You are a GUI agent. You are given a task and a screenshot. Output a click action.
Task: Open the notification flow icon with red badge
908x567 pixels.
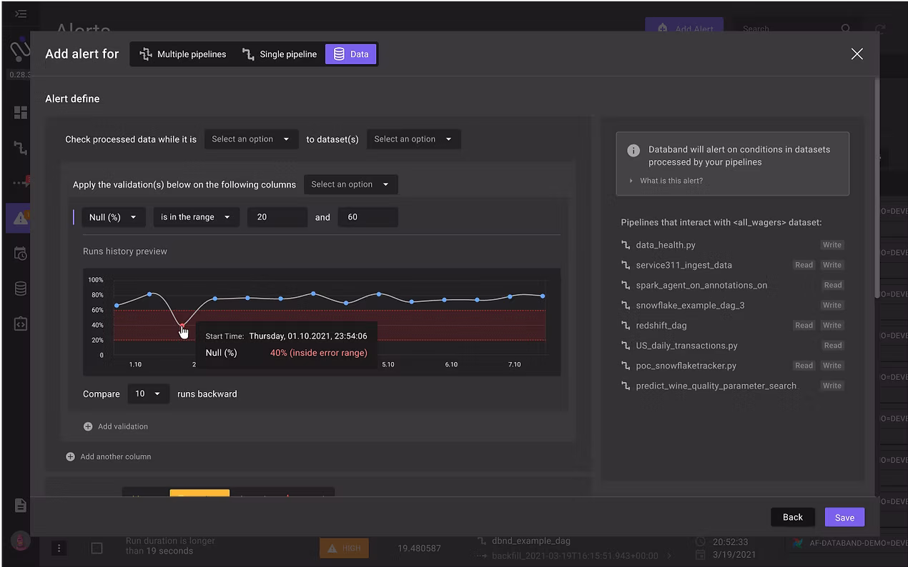(20, 183)
